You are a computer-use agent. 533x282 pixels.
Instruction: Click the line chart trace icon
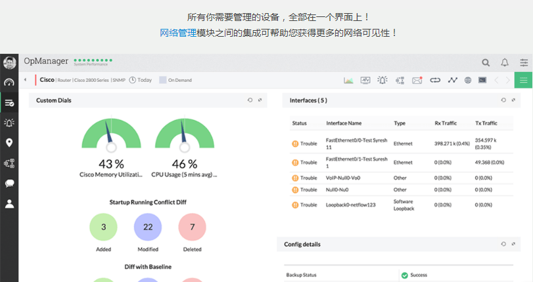pos(452,80)
